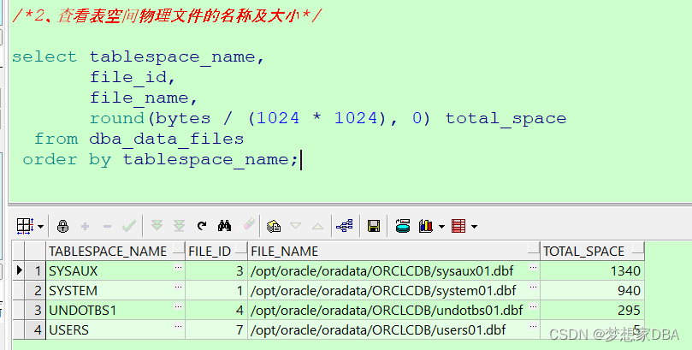Click row number 3 in the grid

(x=35, y=311)
